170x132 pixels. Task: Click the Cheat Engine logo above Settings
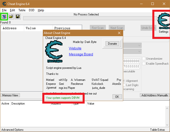[x=164, y=21]
